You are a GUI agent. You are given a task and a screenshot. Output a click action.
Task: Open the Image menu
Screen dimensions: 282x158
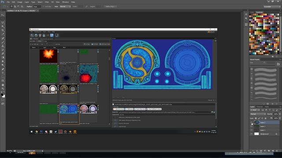(20, 2)
